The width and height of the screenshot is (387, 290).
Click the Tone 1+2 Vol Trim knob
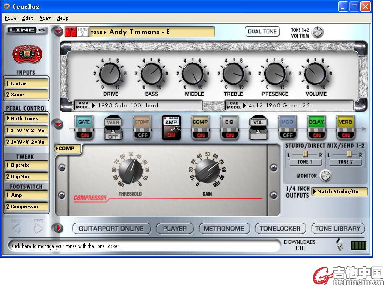tap(317, 32)
